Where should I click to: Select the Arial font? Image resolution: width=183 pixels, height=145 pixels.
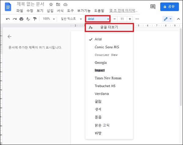point(109,39)
